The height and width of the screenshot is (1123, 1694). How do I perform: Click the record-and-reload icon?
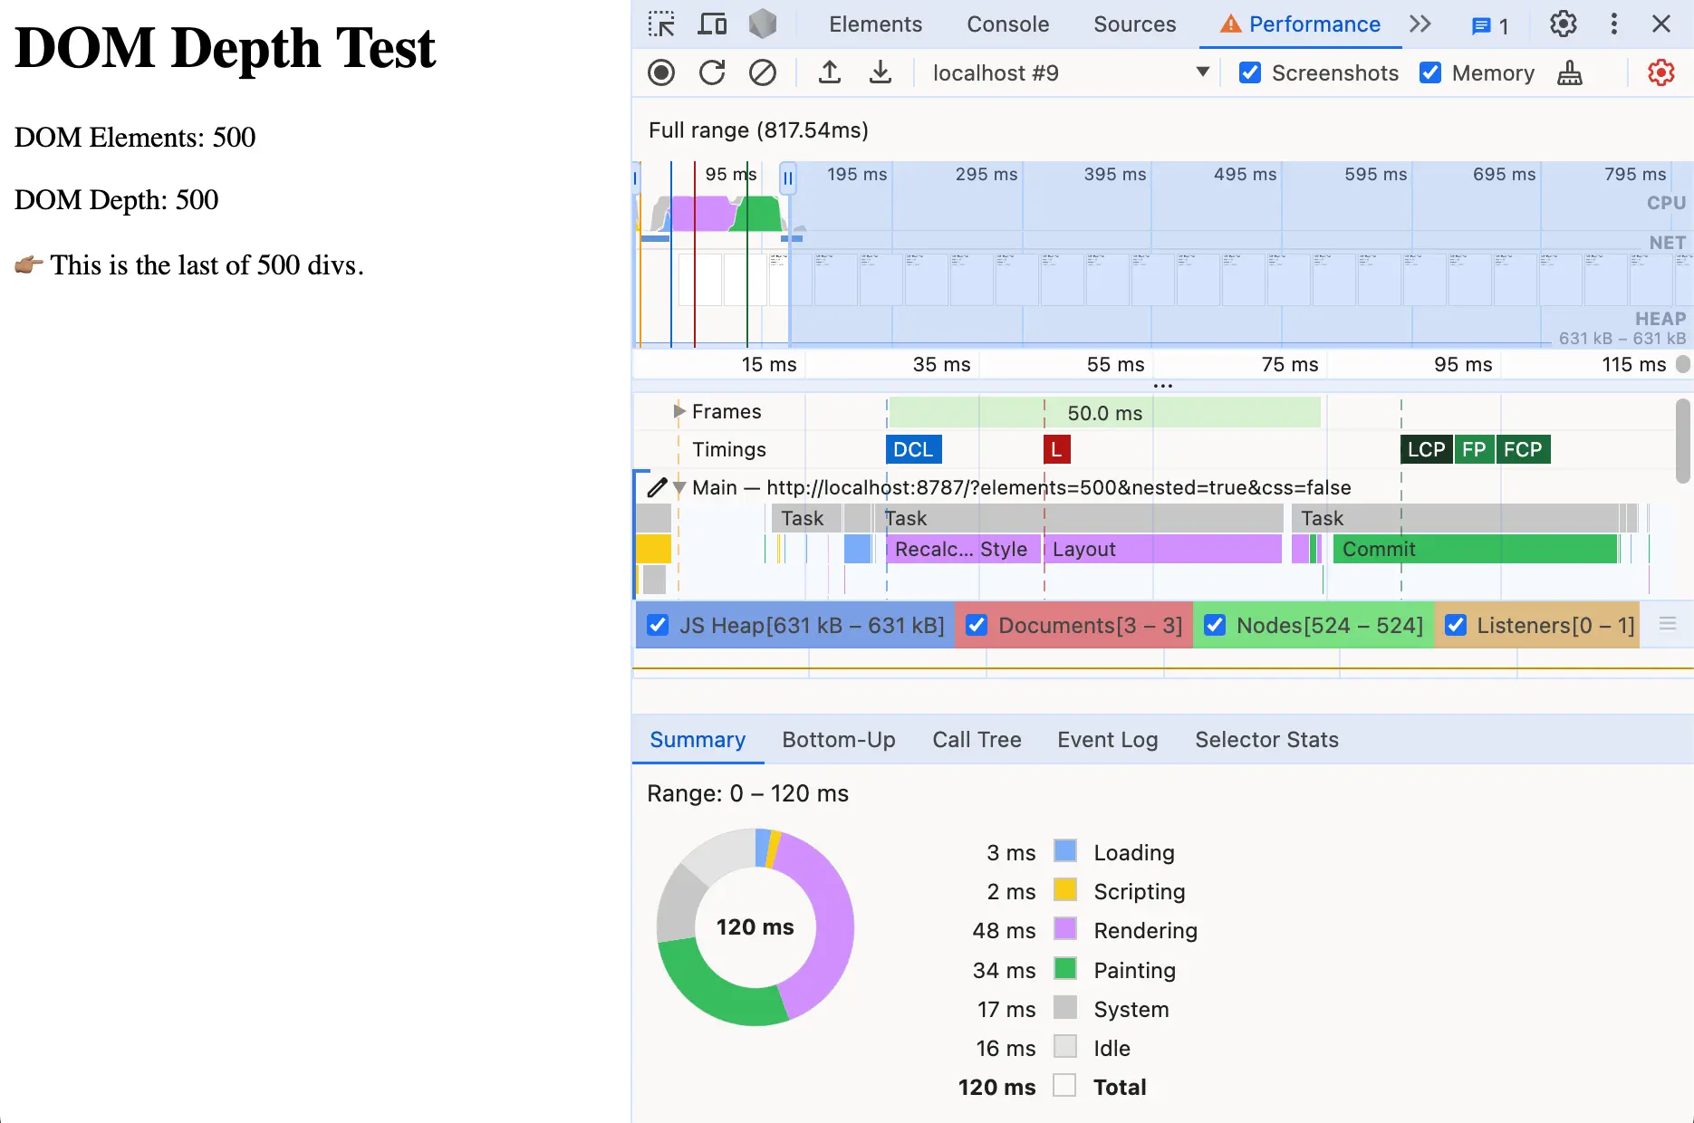click(x=712, y=72)
